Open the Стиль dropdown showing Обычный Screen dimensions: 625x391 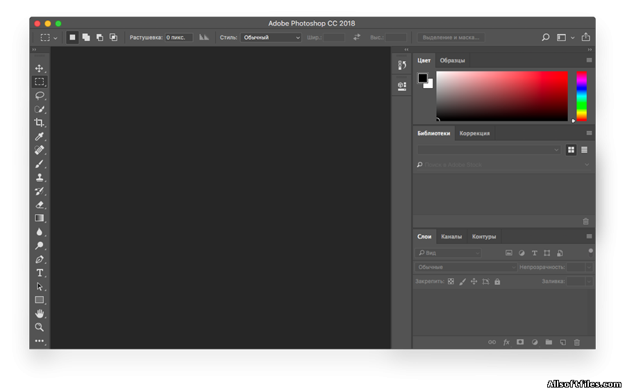[x=271, y=37]
